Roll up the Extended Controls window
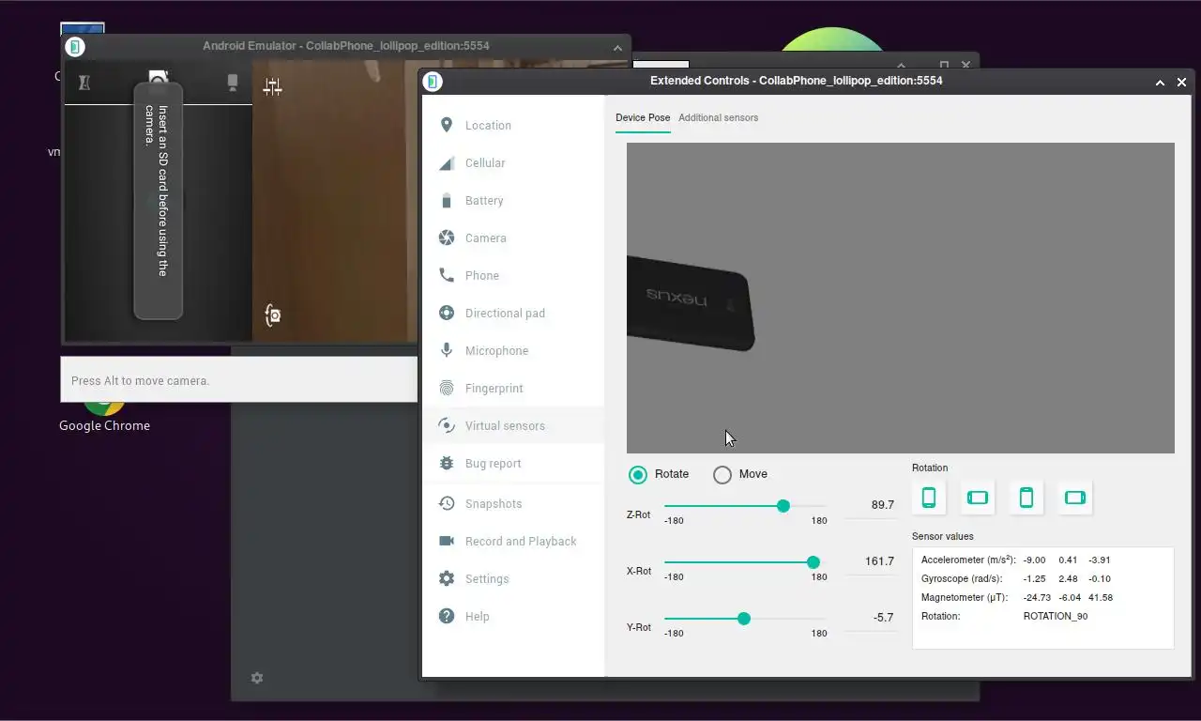 [x=1160, y=83]
